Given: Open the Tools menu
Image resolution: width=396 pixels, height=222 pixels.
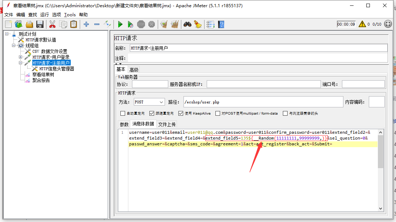Looking at the screenshot, I should (x=70, y=14).
